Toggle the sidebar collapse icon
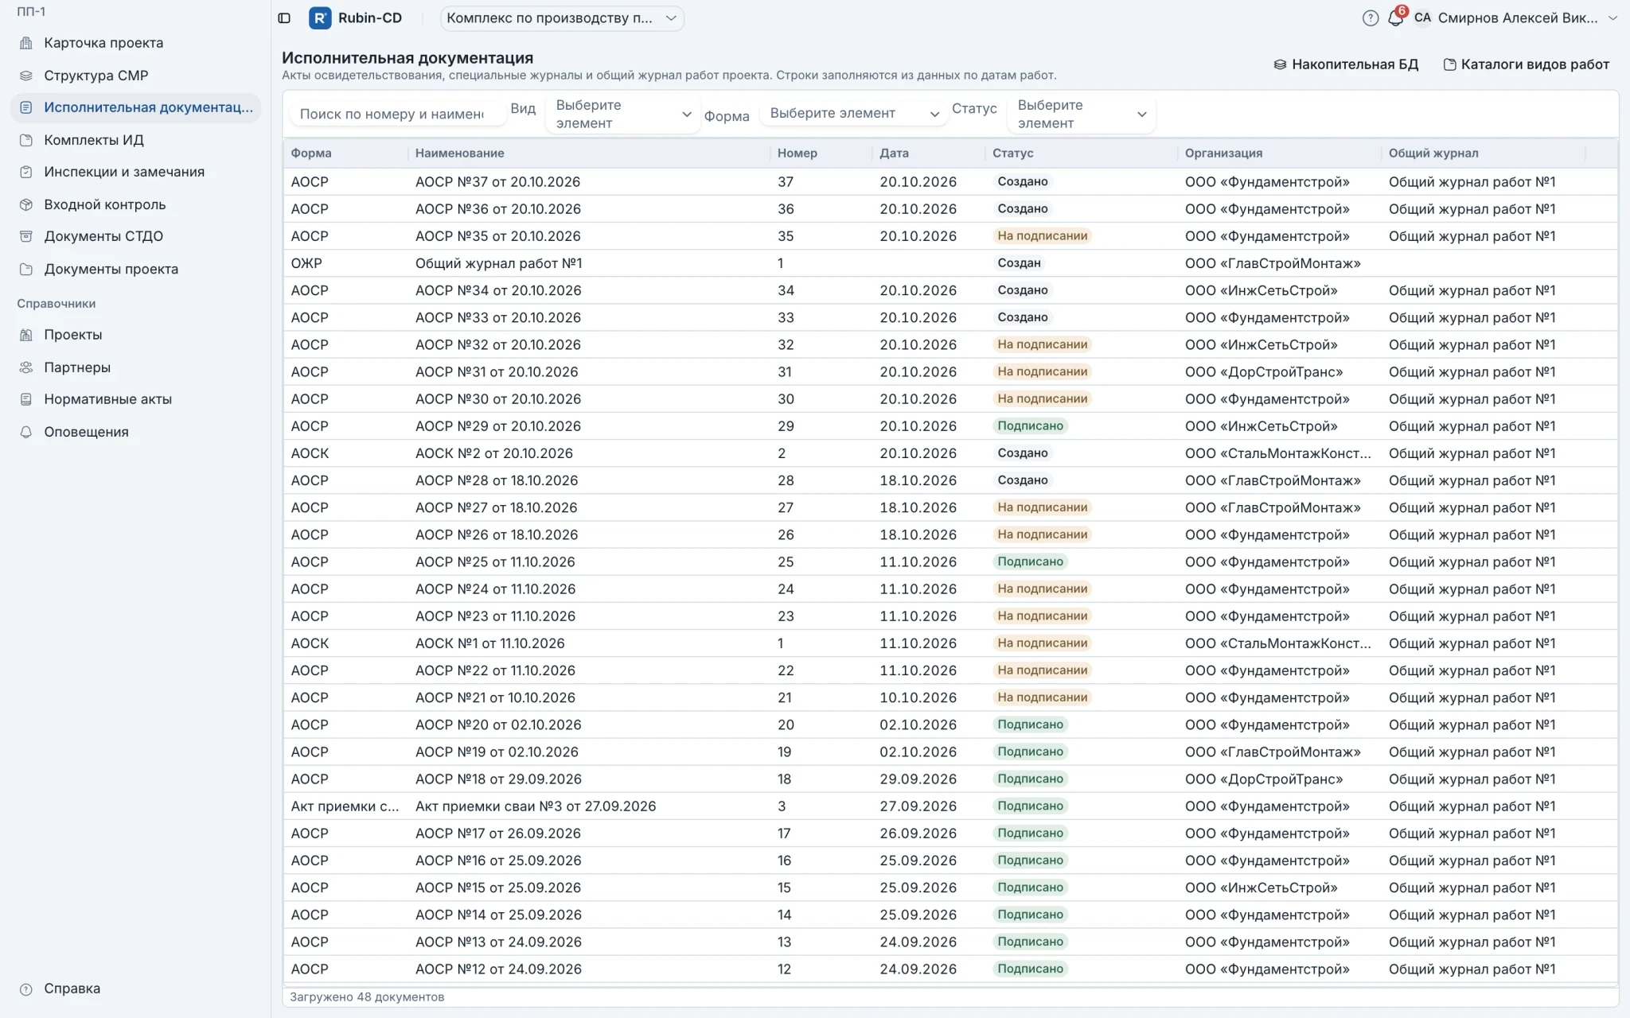The height and width of the screenshot is (1018, 1630). [284, 17]
